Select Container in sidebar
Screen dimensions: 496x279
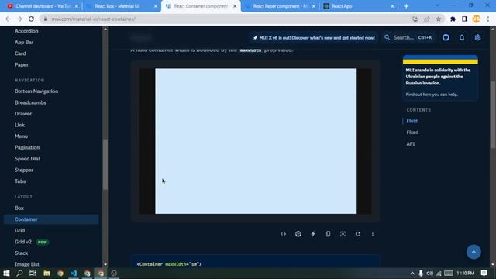click(51, 219)
